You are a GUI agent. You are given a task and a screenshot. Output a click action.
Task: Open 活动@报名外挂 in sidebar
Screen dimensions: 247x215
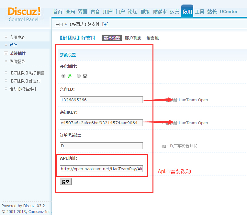point(23,89)
